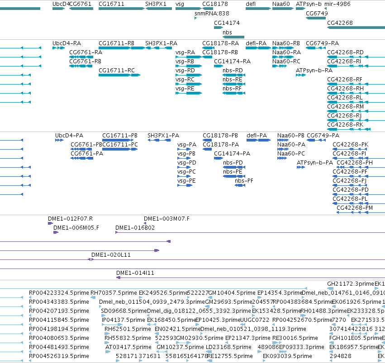Open transcript SH3PX1-RA label
Viewport: 385px width, 363px height.
tap(161, 43)
